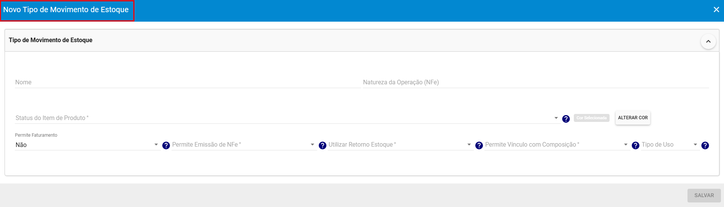Click help icon beside Permite Faturamento
Viewport: 724px width, 207px height.
click(166, 145)
